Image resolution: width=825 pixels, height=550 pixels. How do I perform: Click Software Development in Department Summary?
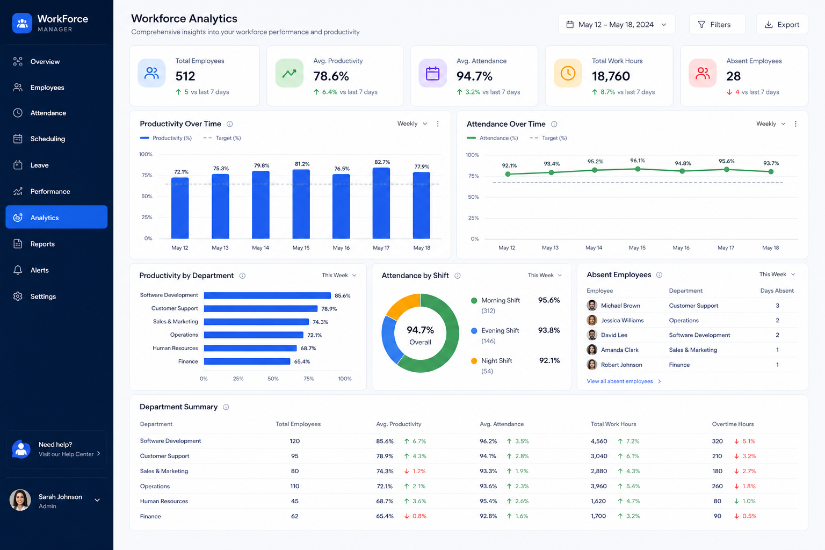(x=170, y=441)
